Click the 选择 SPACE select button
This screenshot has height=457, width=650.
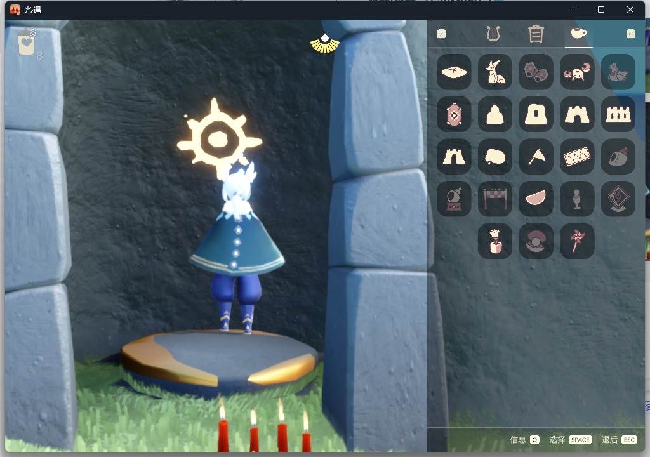point(570,440)
